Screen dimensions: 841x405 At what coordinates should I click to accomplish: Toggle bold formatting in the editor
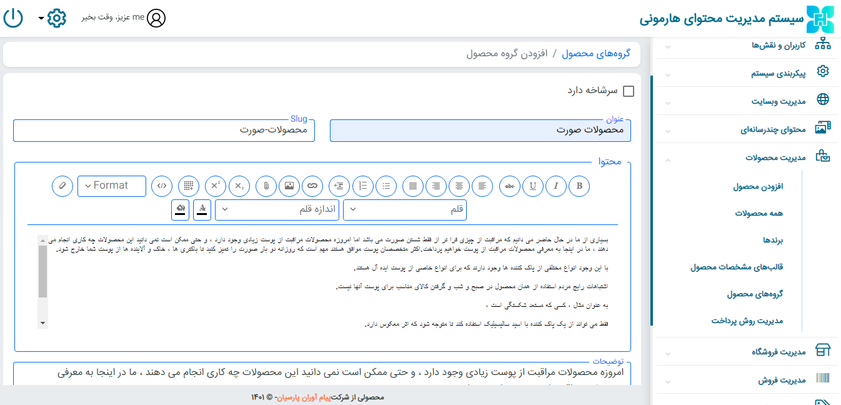point(579,186)
